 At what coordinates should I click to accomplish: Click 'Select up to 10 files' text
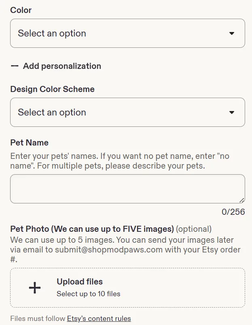click(88, 294)
